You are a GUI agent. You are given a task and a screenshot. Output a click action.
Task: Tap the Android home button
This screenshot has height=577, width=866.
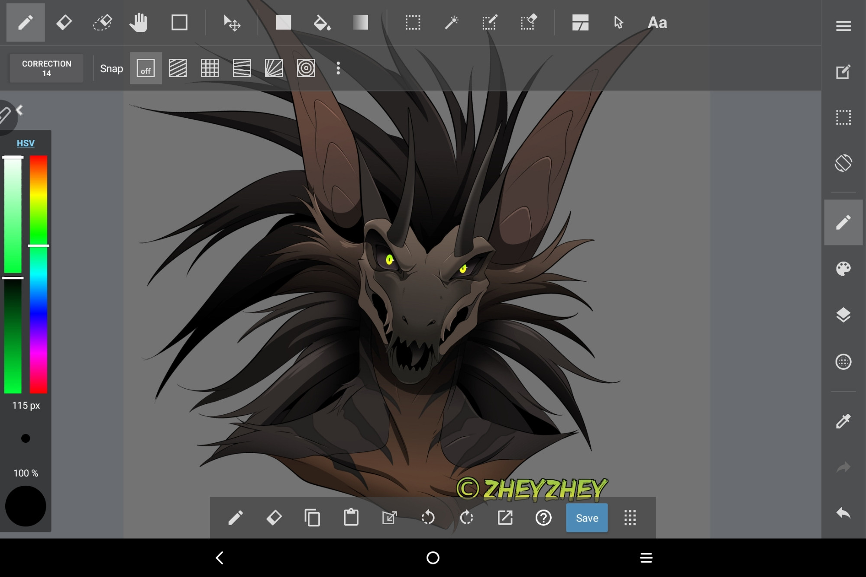pyautogui.click(x=433, y=558)
